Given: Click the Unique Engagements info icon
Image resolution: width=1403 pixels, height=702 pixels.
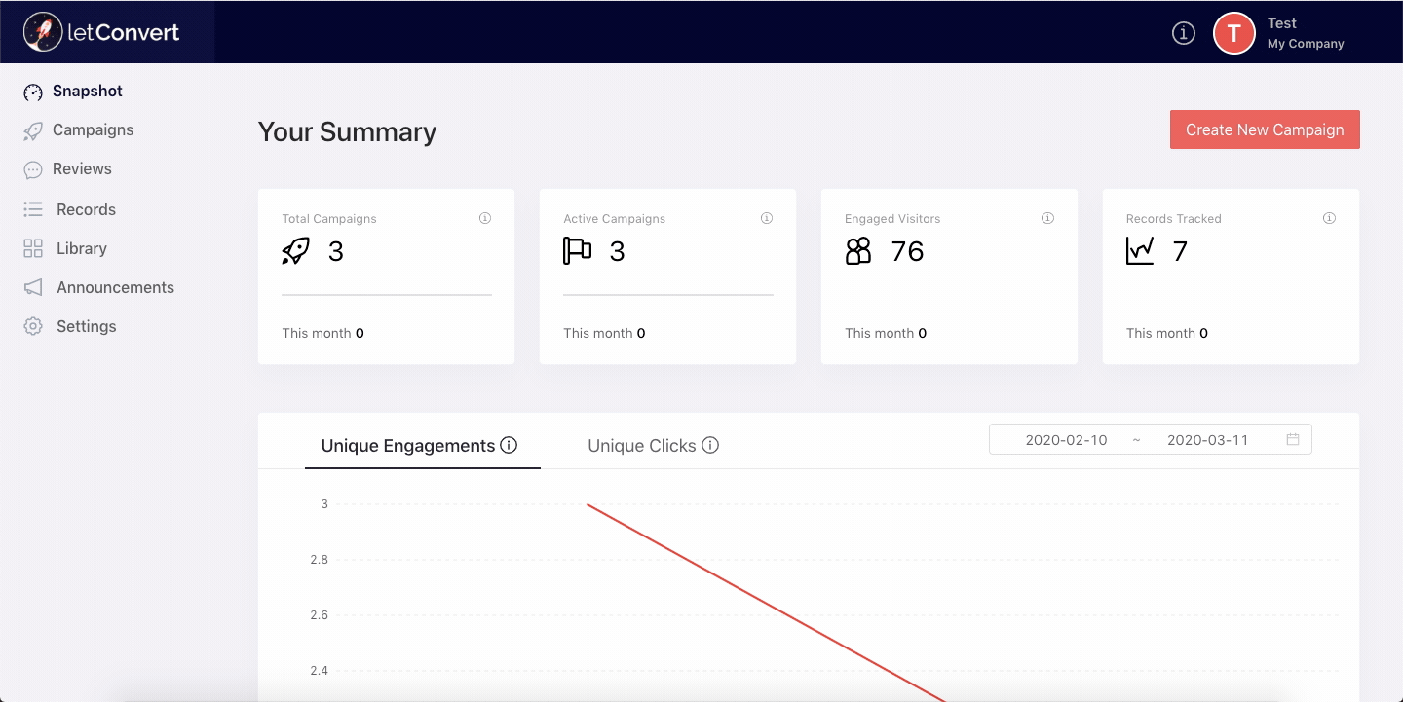Looking at the screenshot, I should [x=509, y=445].
